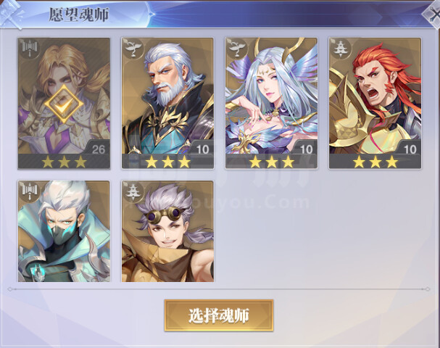440x348 pixels.
Task: Click tower class icon on goggles hero card
Action: [x=133, y=191]
